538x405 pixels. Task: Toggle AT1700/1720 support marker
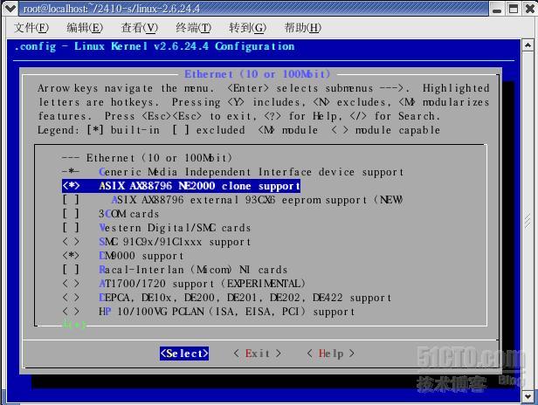tap(71, 284)
